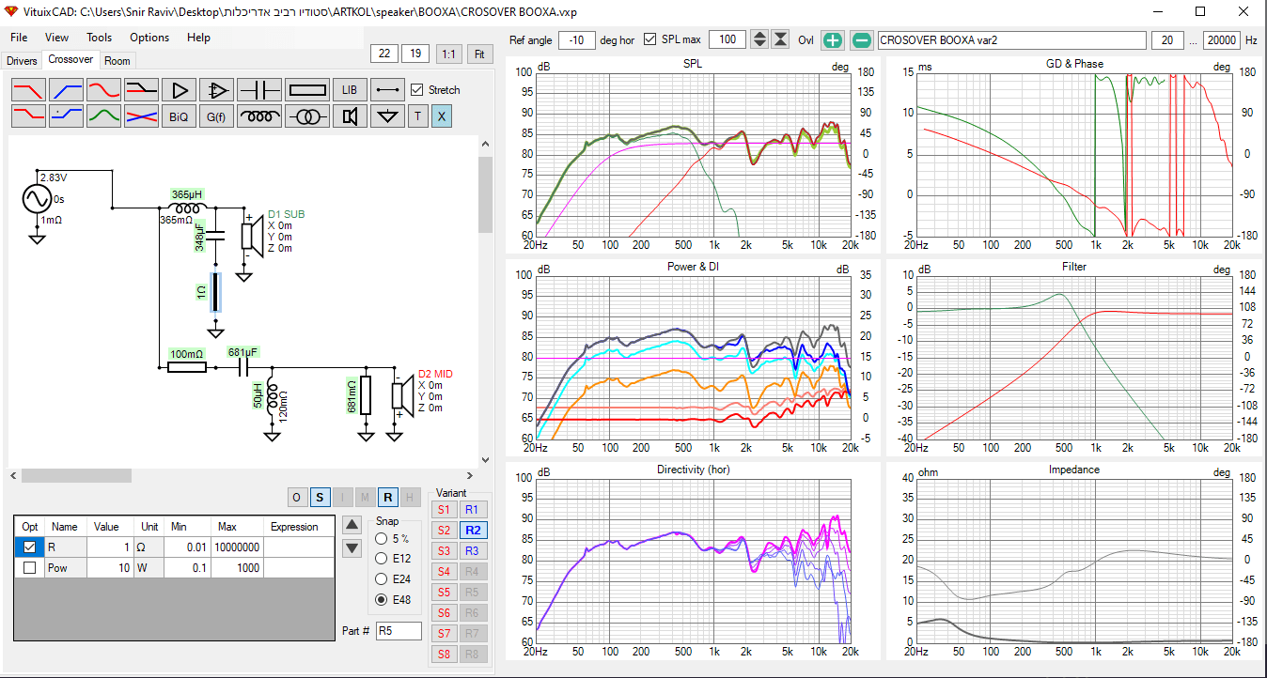Open the Options menu
The width and height of the screenshot is (1267, 678).
pyautogui.click(x=149, y=38)
